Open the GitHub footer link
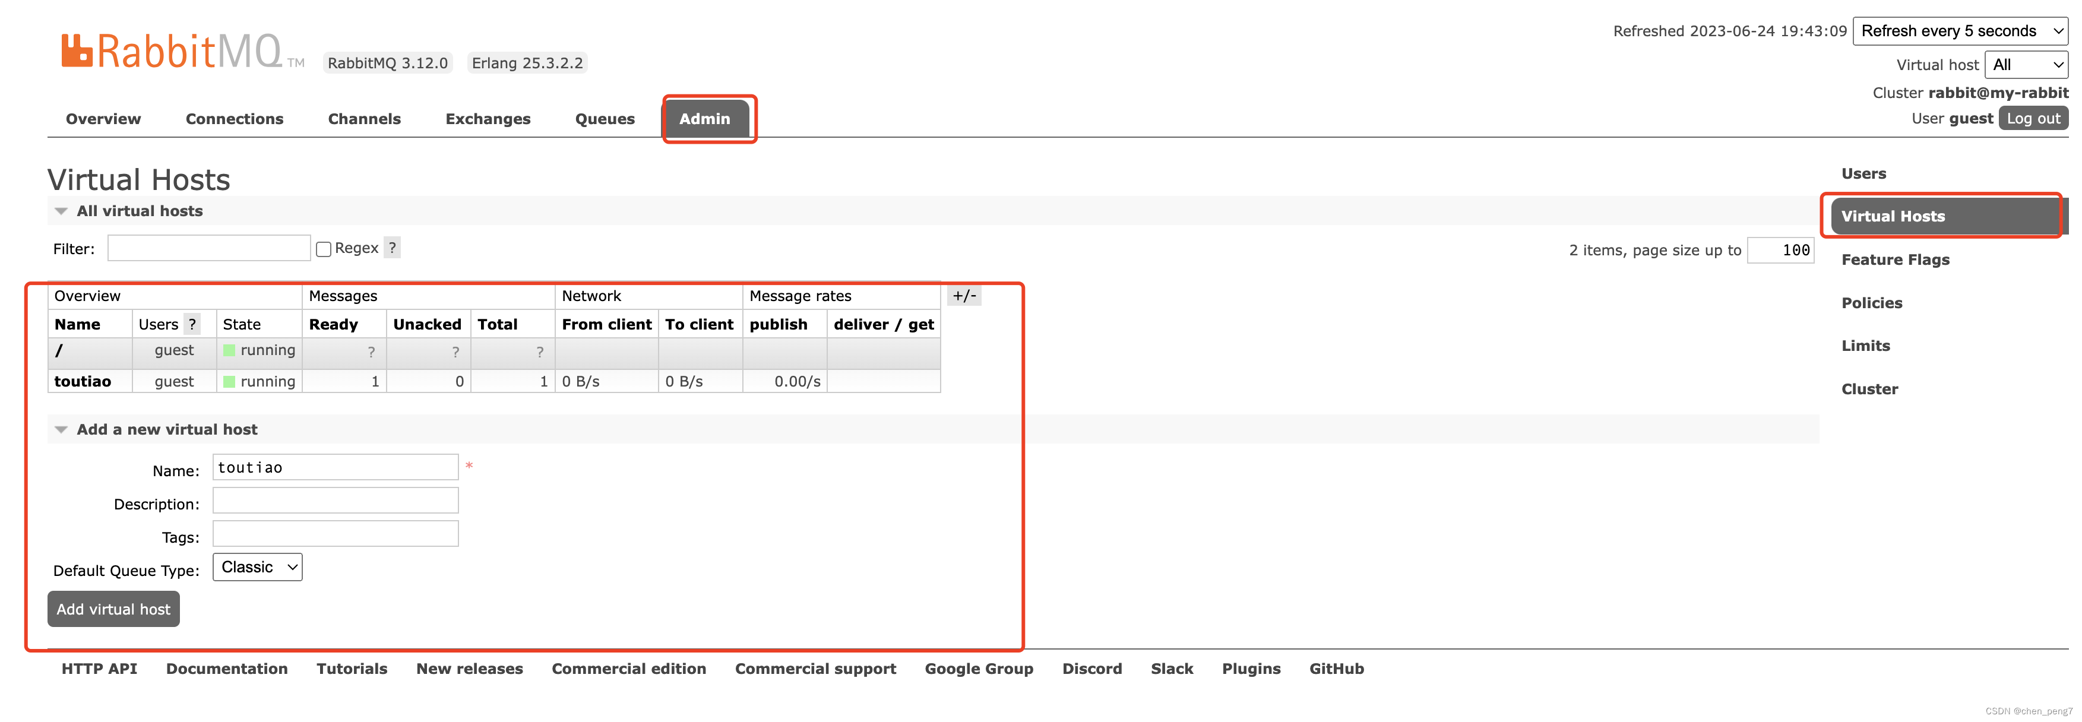 [x=1337, y=669]
